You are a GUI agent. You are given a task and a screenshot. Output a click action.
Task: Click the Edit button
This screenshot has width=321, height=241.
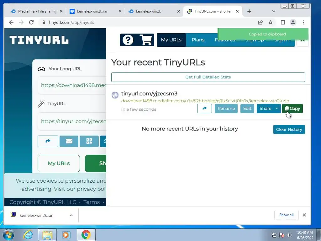(247, 108)
